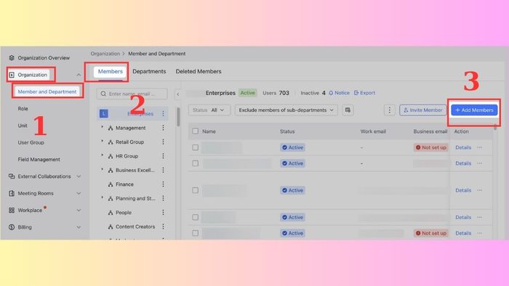
Task: Tick checkbox of the first member row
Action: point(195,147)
